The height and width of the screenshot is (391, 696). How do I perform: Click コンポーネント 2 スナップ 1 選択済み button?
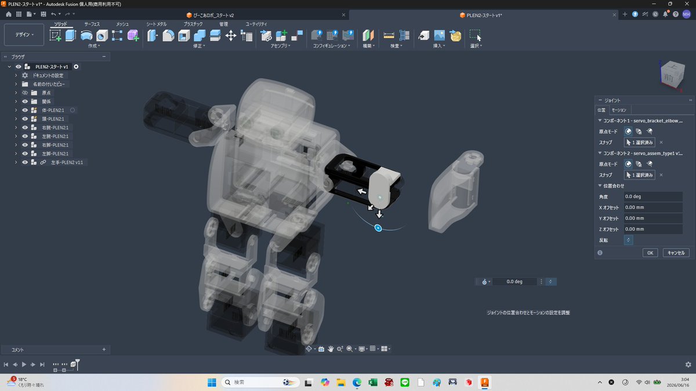pyautogui.click(x=640, y=174)
